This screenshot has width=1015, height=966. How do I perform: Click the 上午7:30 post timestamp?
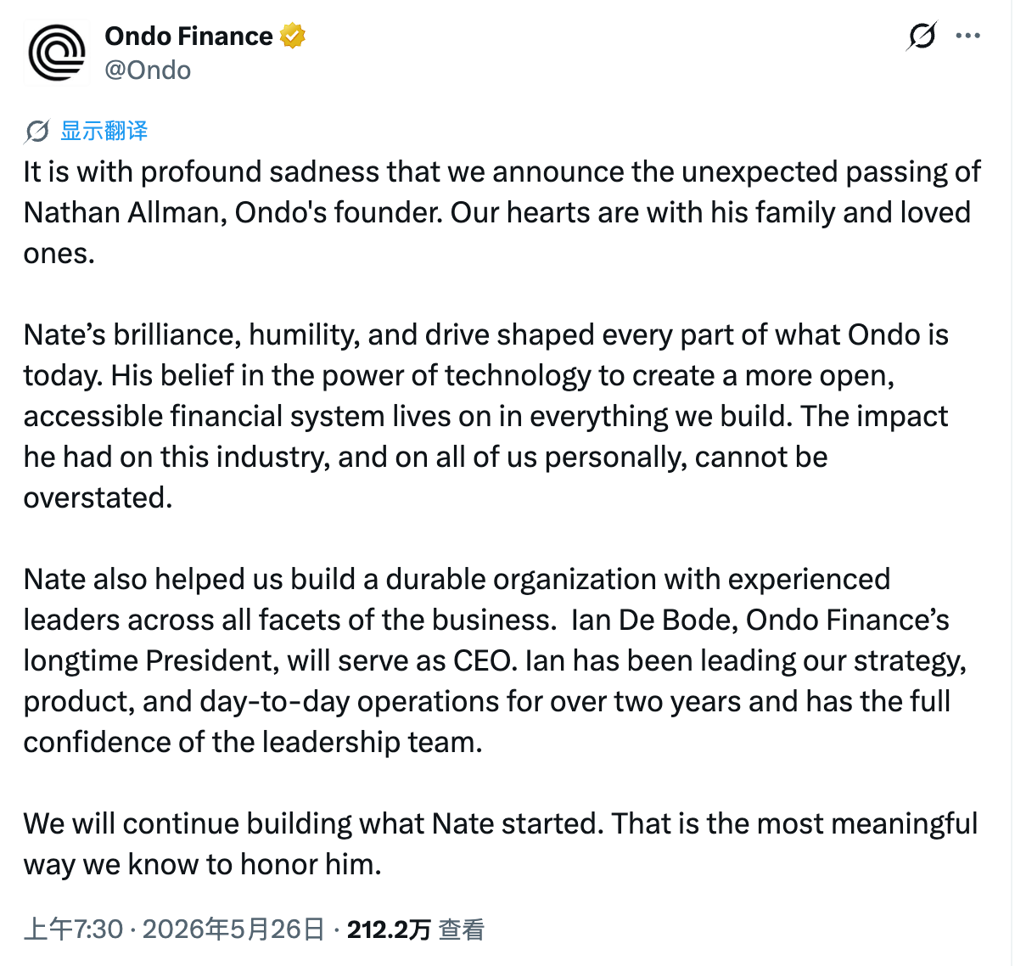click(x=73, y=929)
